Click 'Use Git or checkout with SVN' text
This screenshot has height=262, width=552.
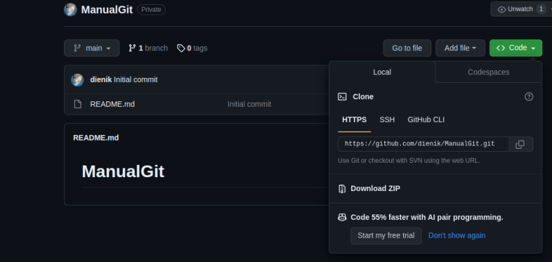(408, 161)
